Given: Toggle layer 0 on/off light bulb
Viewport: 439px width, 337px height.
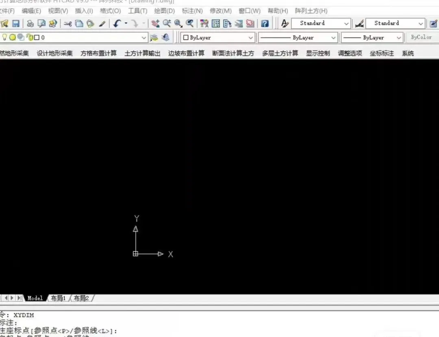Looking at the screenshot, I should click(x=4, y=37).
